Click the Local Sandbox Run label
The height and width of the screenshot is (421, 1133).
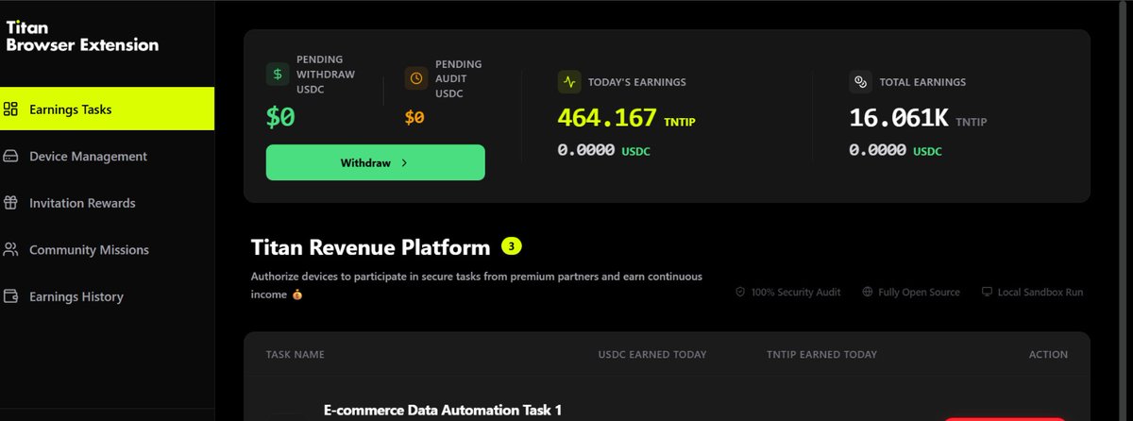[x=1040, y=293]
